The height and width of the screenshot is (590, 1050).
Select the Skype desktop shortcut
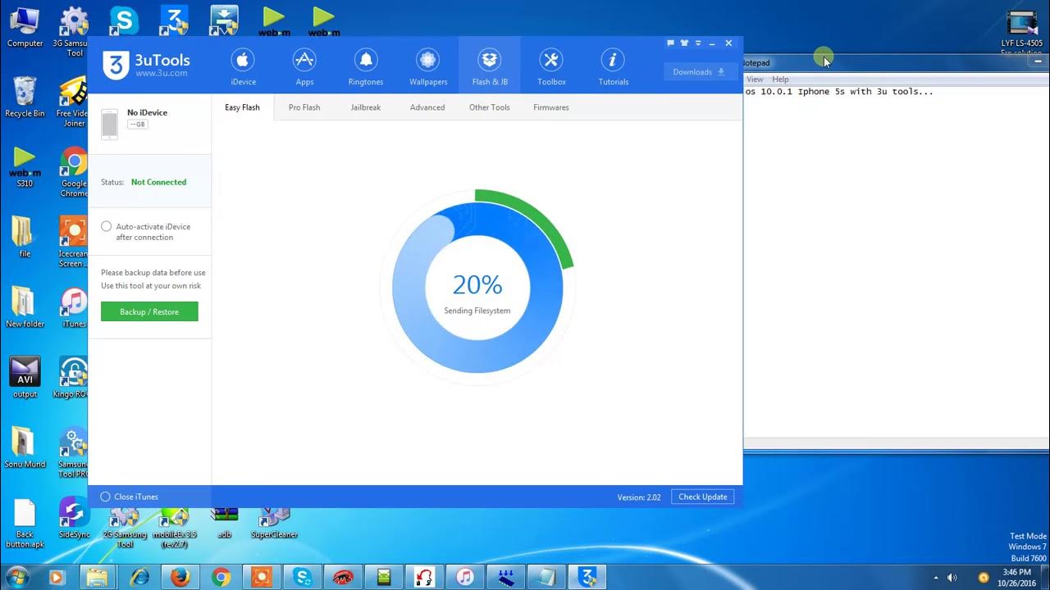(x=124, y=20)
